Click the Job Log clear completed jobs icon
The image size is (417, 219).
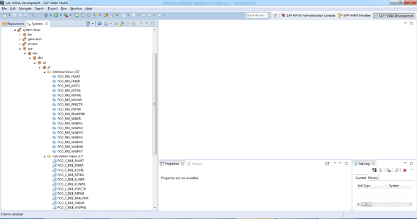388,170
